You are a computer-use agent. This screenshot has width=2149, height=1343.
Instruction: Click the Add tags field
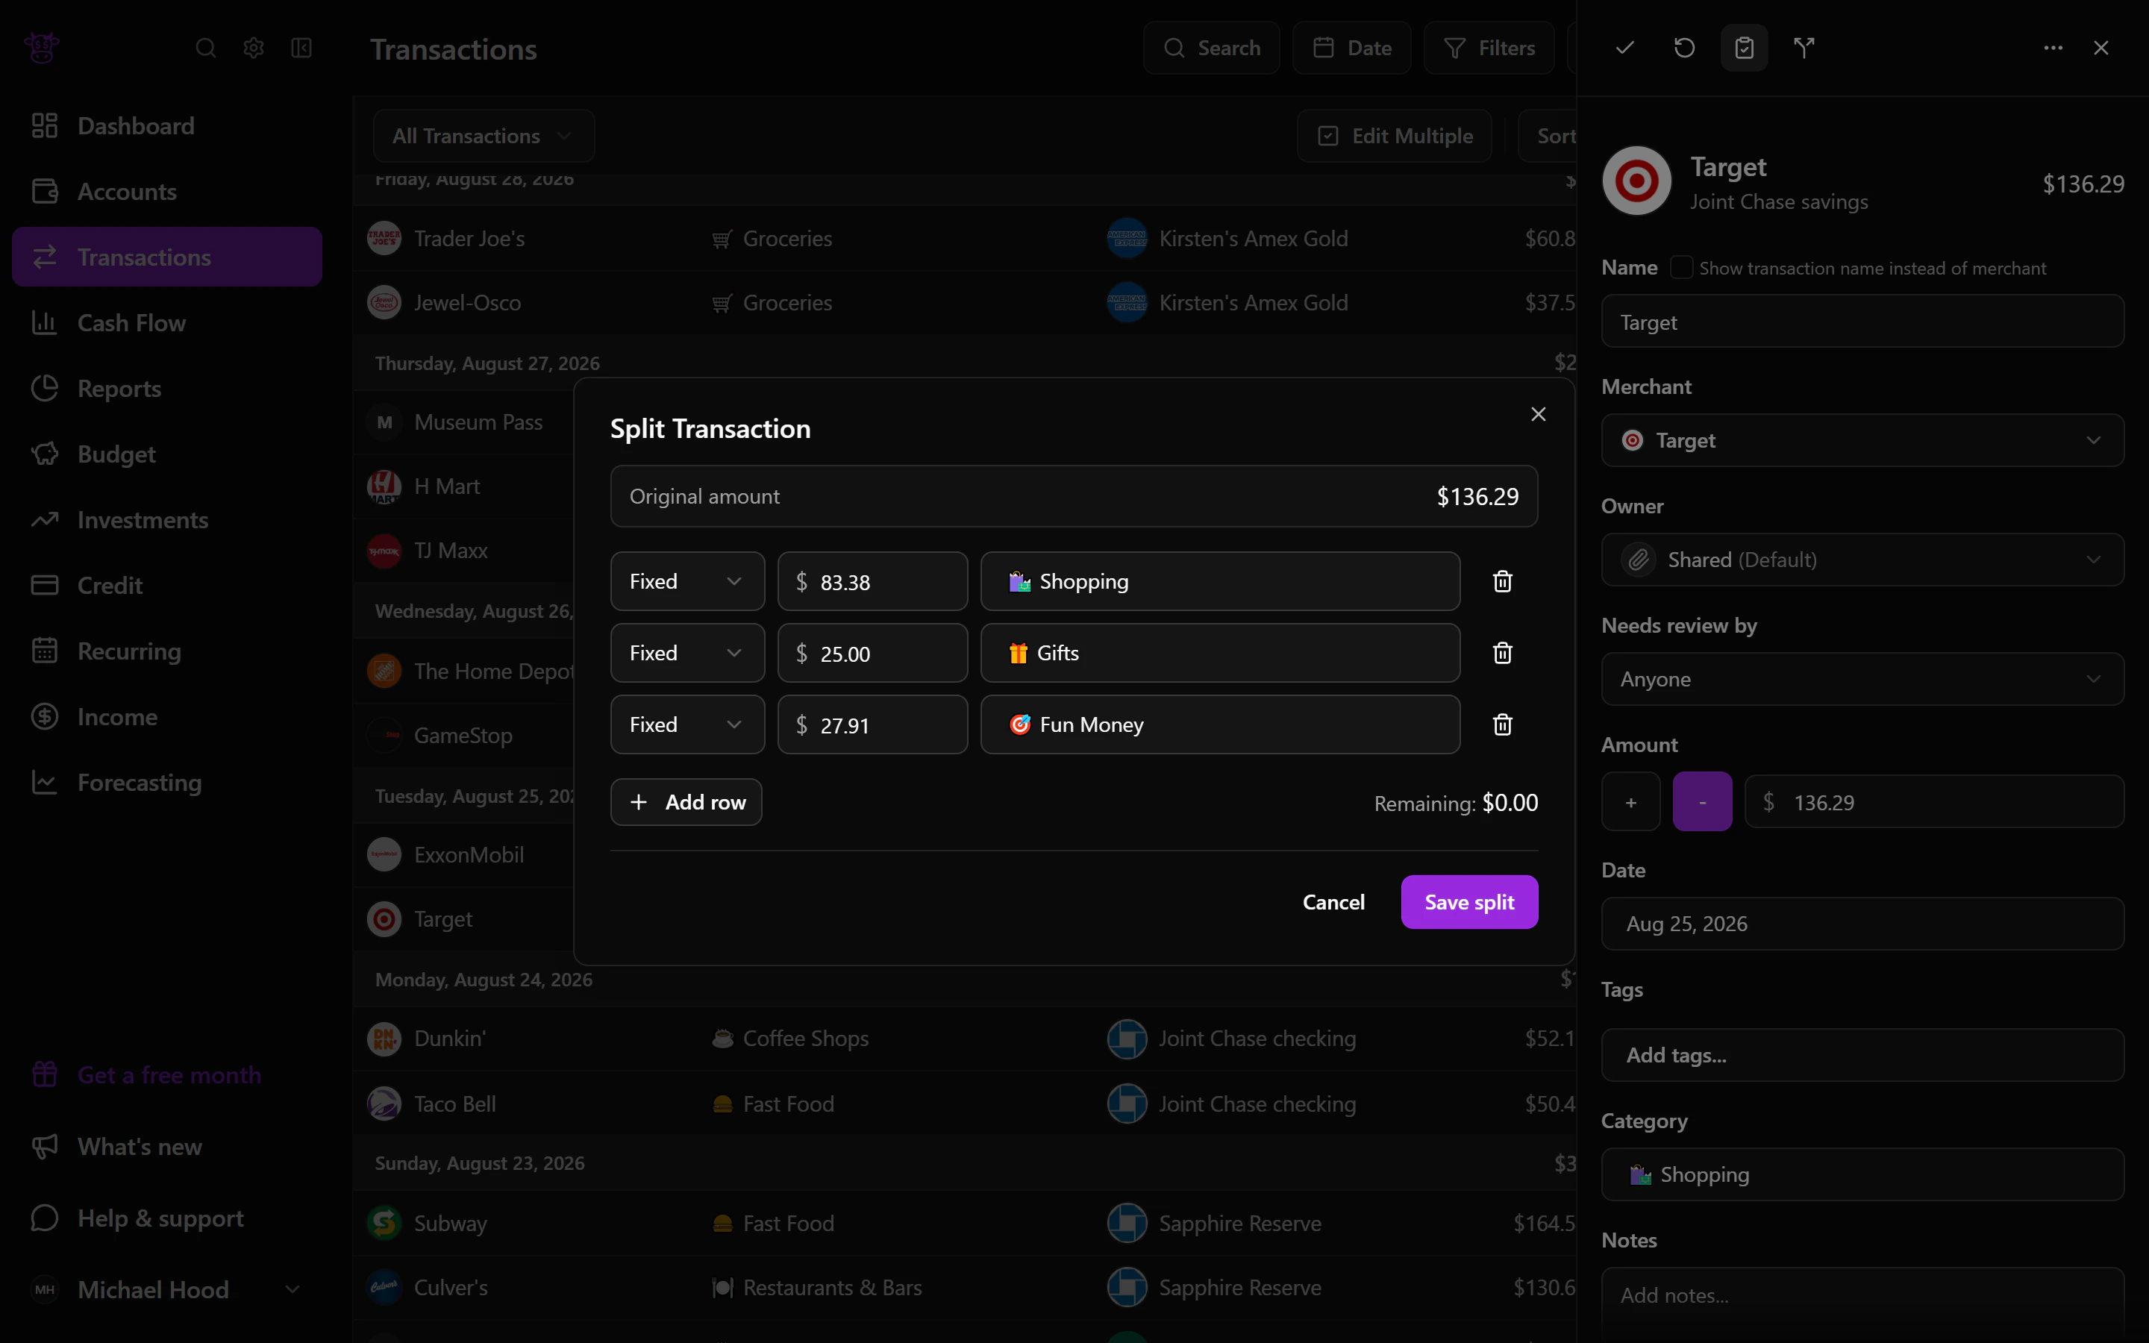(x=1863, y=1055)
